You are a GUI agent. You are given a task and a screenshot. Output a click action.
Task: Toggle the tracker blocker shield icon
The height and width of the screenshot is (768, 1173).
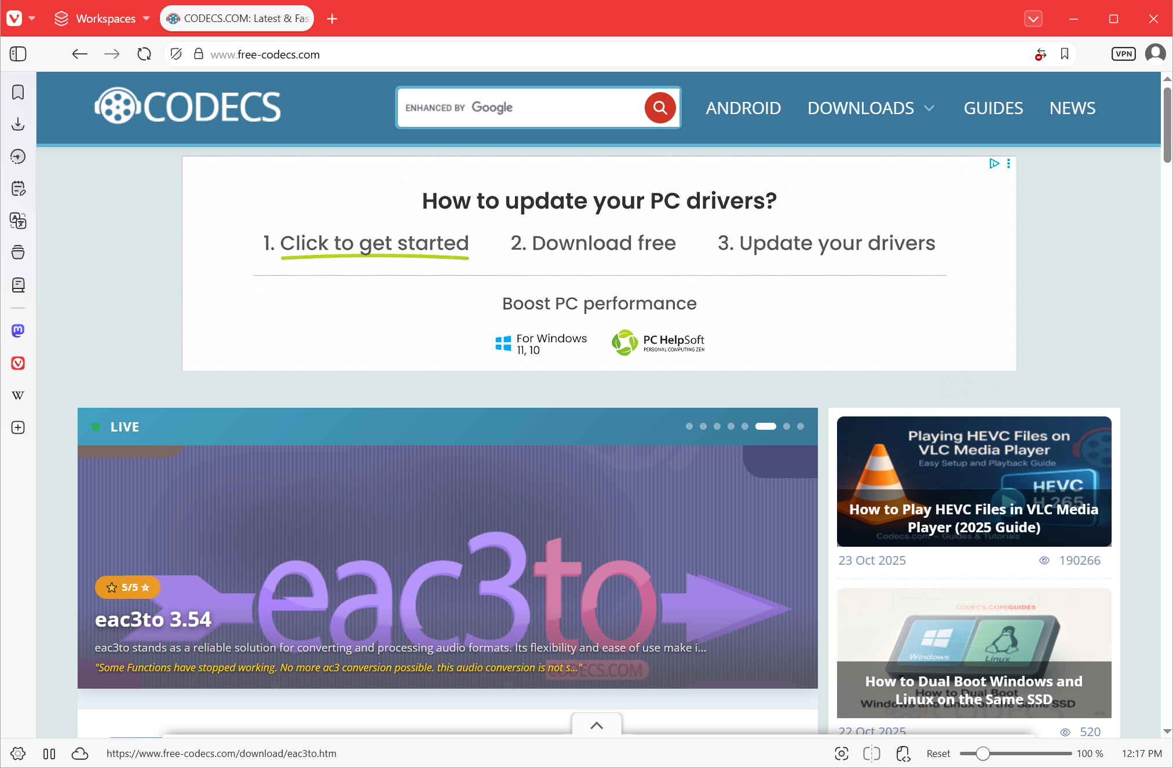177,54
